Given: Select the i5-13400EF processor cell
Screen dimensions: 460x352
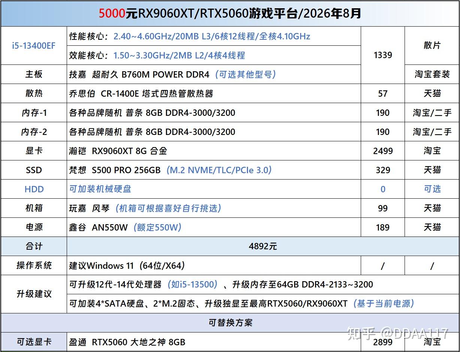Looking at the screenshot, I should click(34, 46).
